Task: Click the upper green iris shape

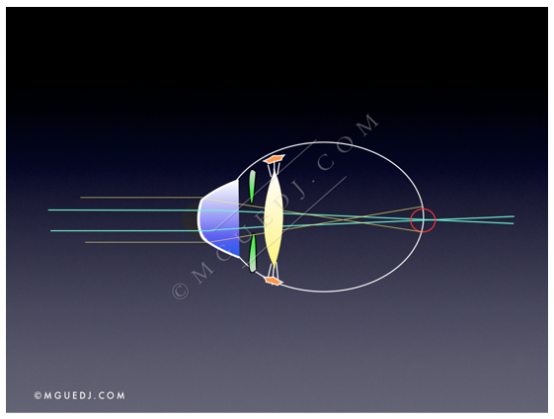Action: click(x=252, y=187)
